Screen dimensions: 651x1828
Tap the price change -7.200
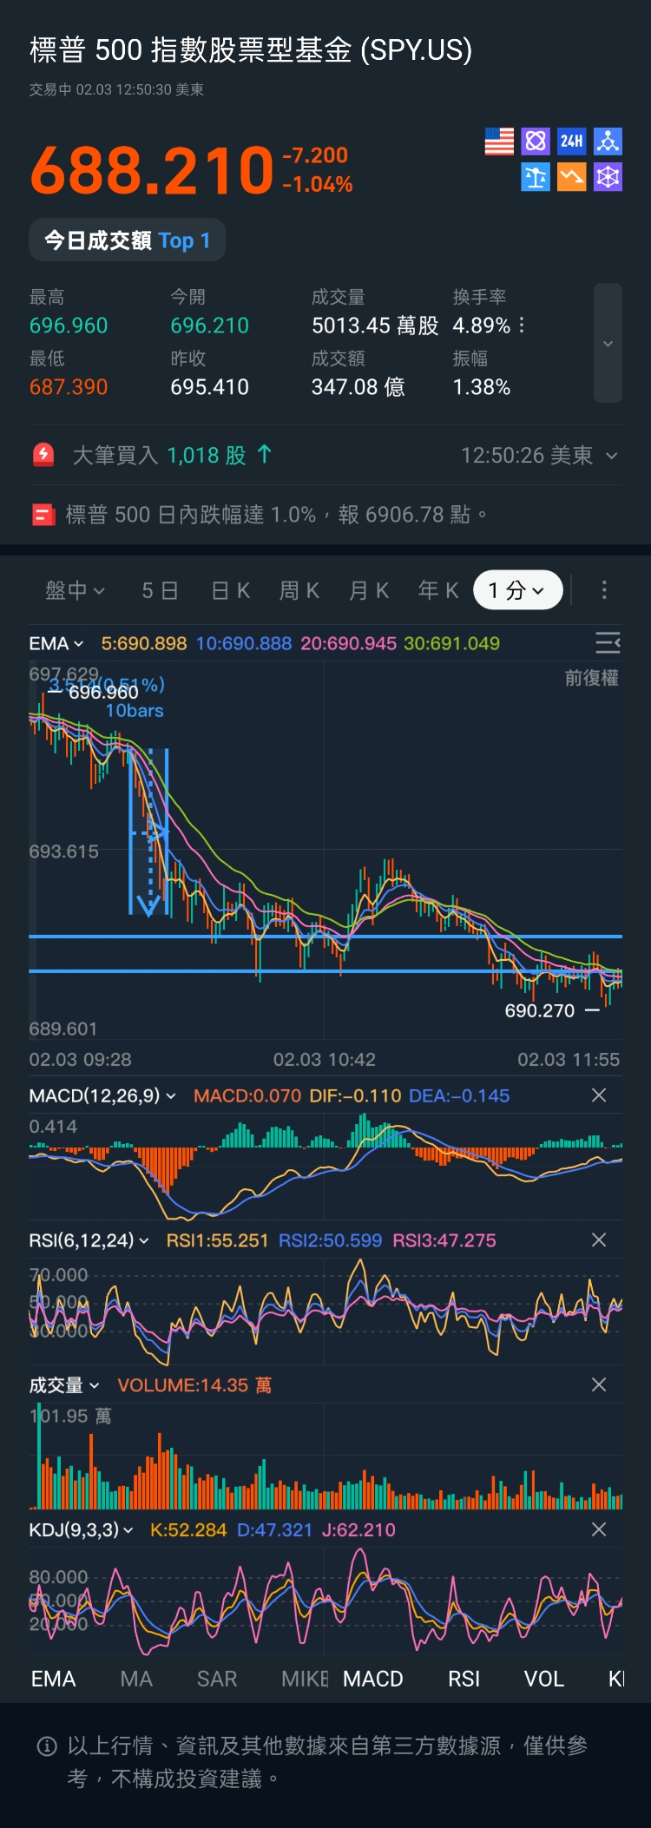click(x=315, y=155)
